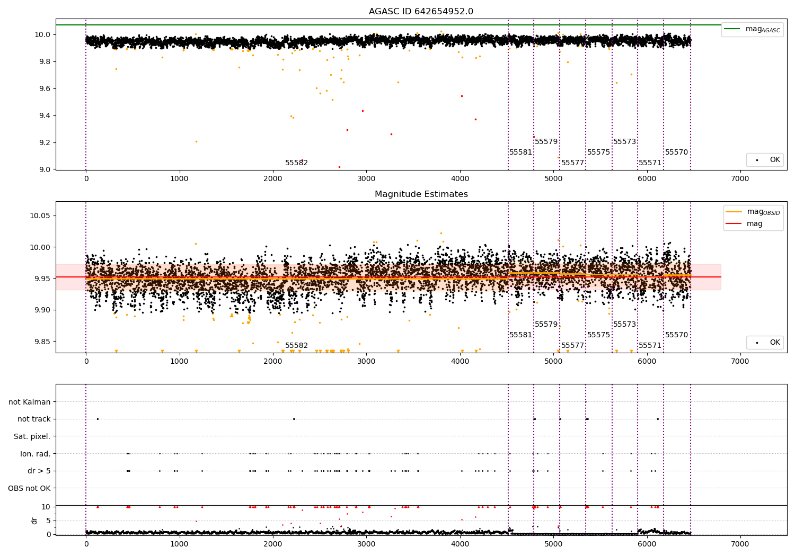
Task: Click the 10.0 y-axis tick in top plot
Action: [43, 35]
